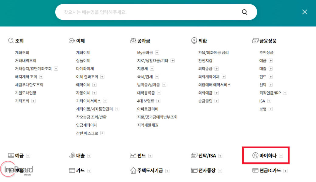Expand the bottom 대출 section plus

[89, 156]
